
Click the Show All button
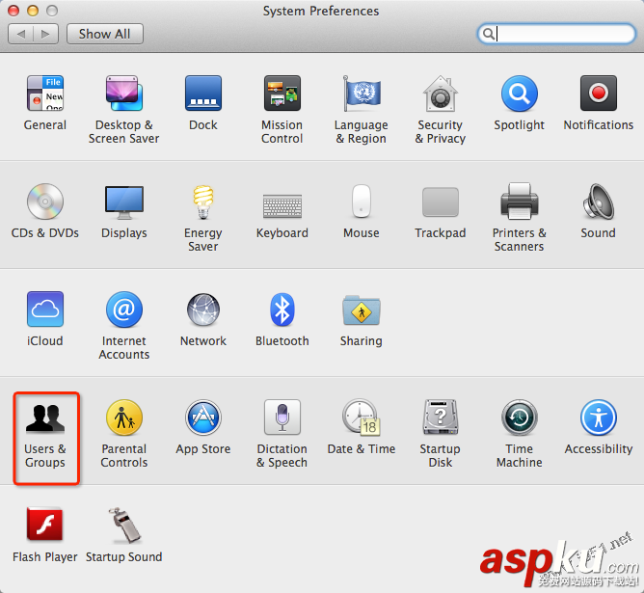coord(105,34)
